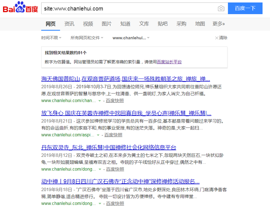Screen dimensions: 270x211
Task: Click 清除 to clear filters
Action: click(221, 38)
